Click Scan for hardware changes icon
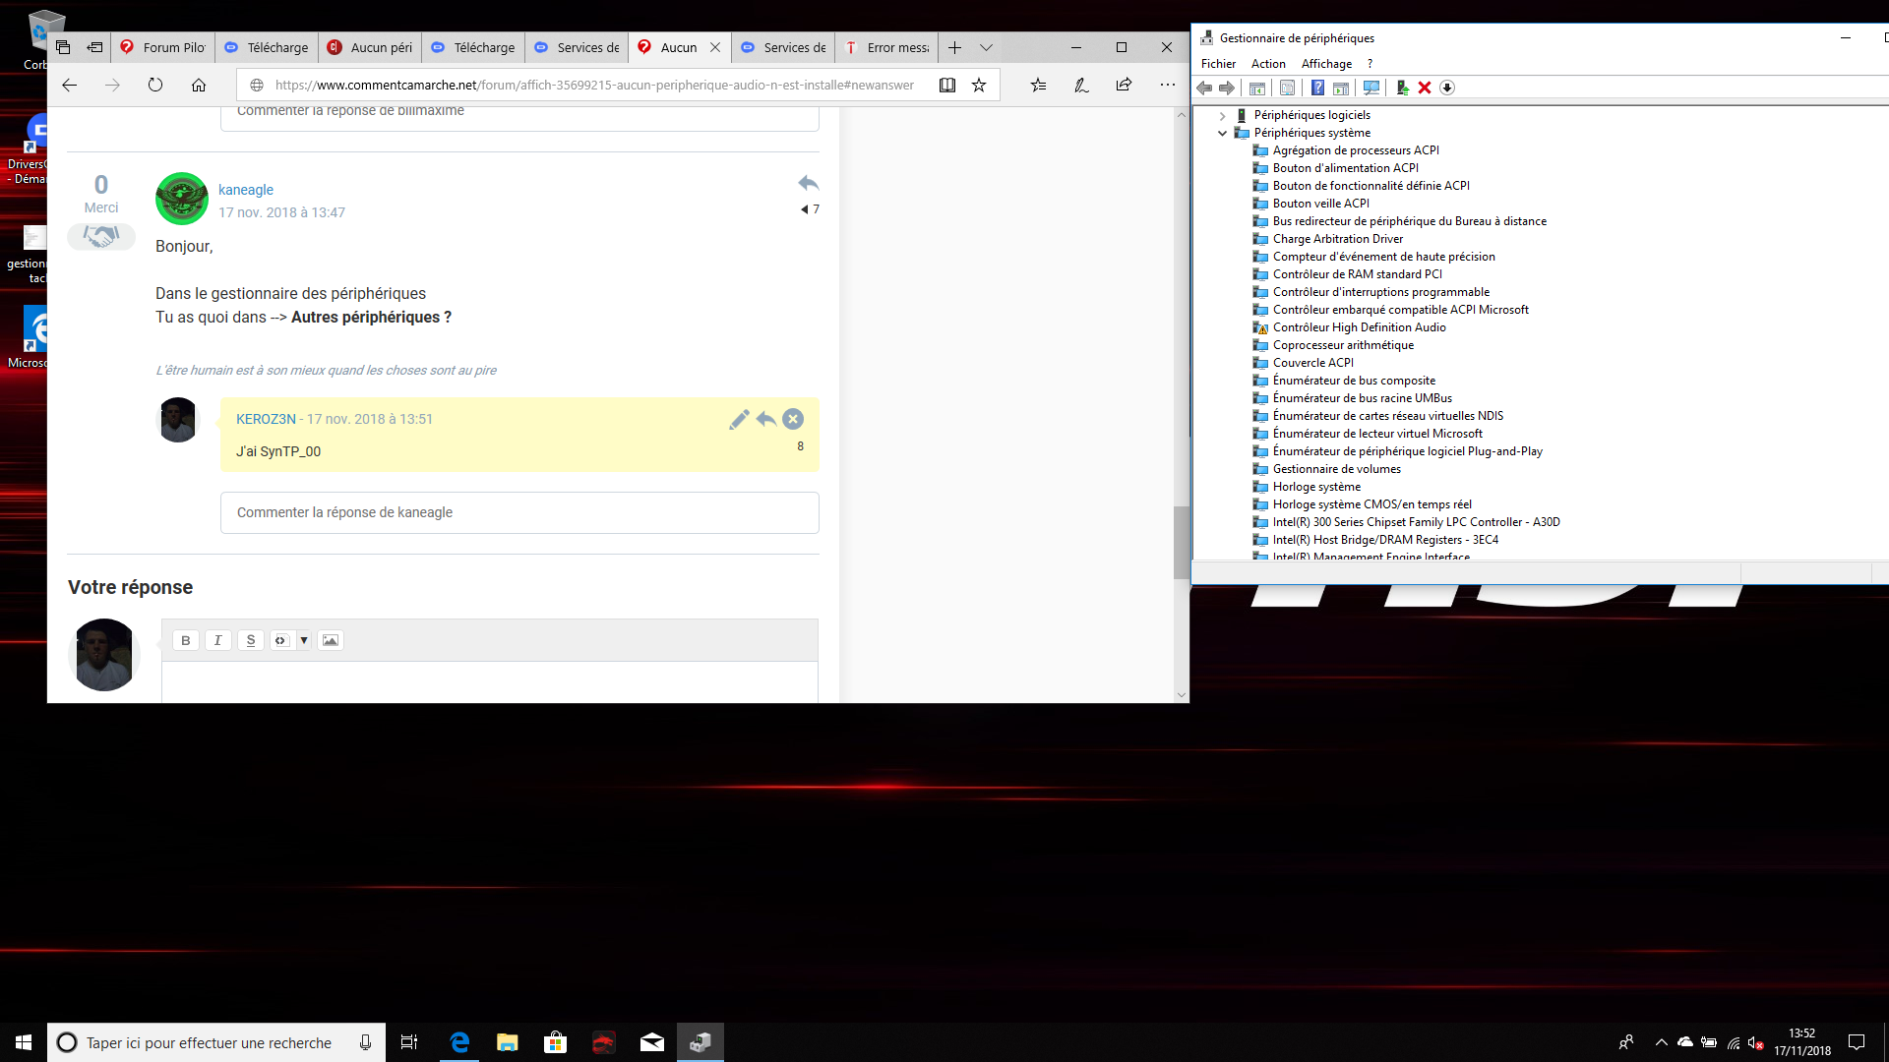Viewport: 1889px width, 1062px height. 1371,88
